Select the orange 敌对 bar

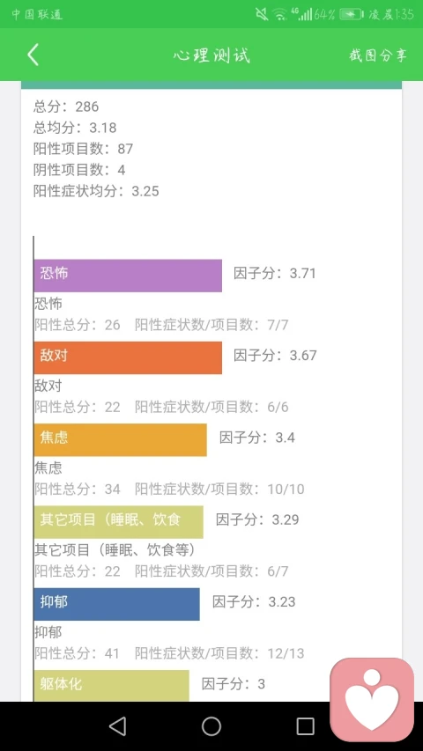pos(128,357)
